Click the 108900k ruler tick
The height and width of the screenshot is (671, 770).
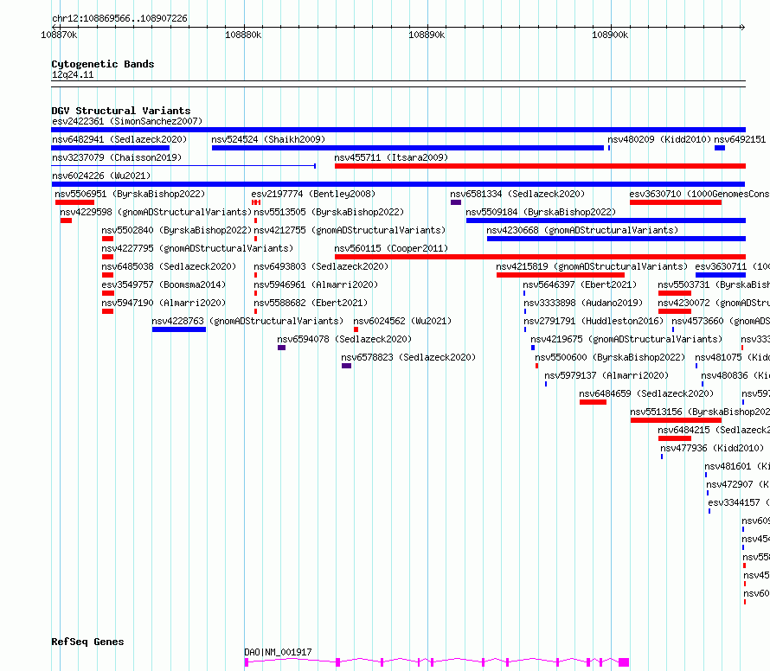pos(610,35)
